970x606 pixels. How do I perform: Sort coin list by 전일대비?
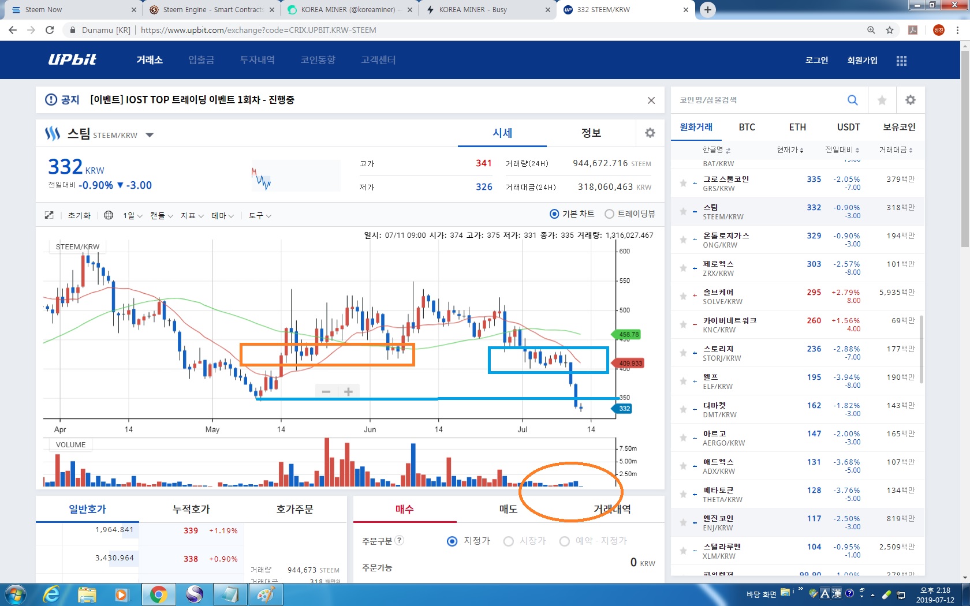click(842, 150)
